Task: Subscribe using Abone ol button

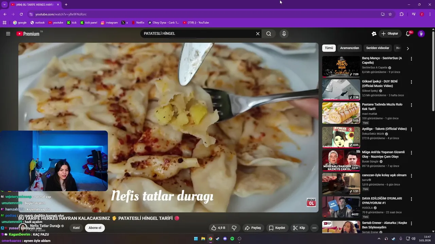Action: tap(95, 228)
